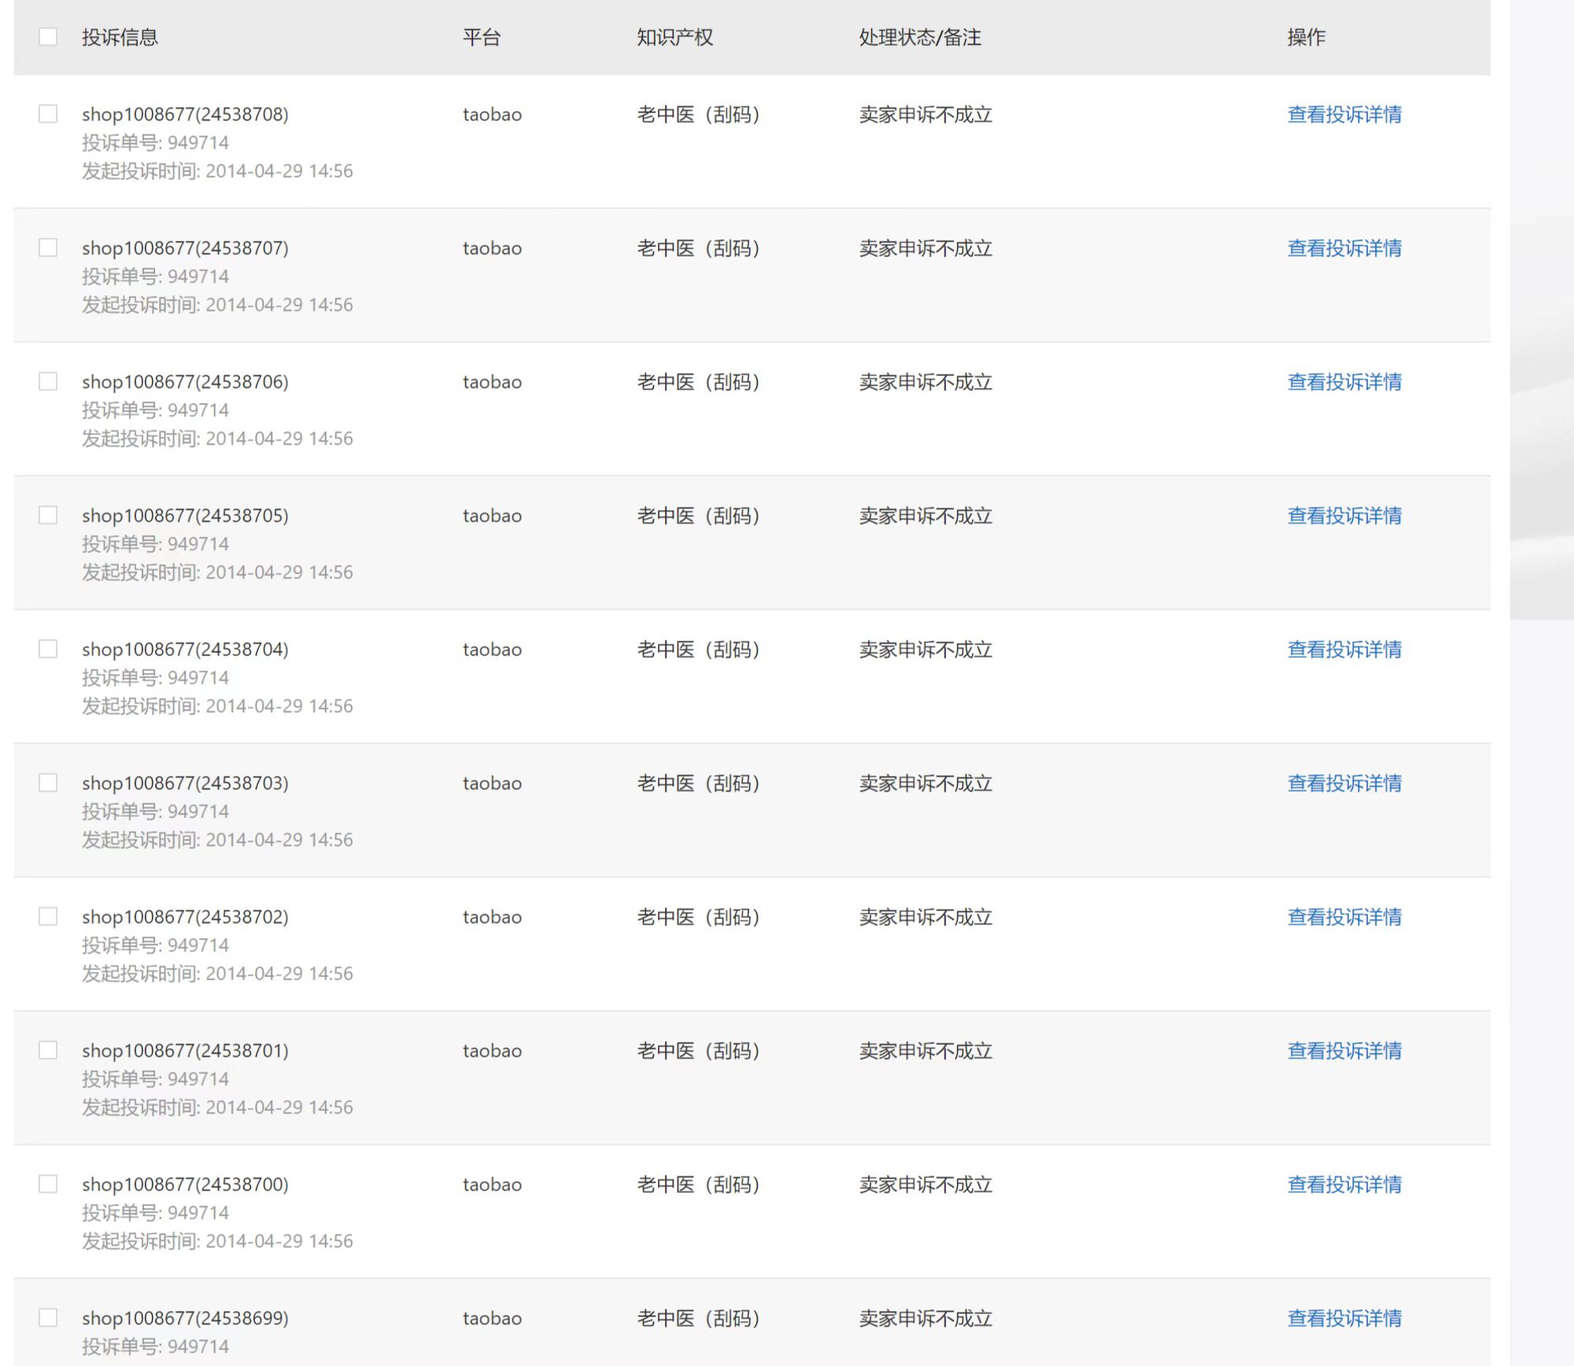
Task: Click the 处理状态/备注 column header
Action: pyautogui.click(x=919, y=38)
